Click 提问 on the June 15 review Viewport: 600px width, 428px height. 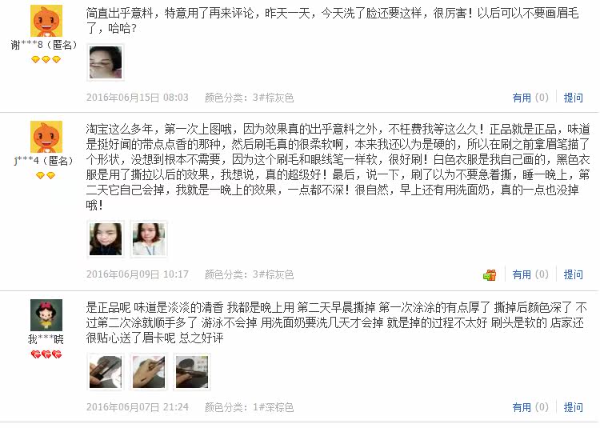click(x=574, y=98)
